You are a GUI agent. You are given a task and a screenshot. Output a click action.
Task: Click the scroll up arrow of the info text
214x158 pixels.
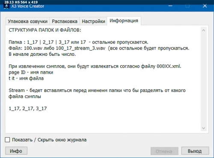coord(204,30)
